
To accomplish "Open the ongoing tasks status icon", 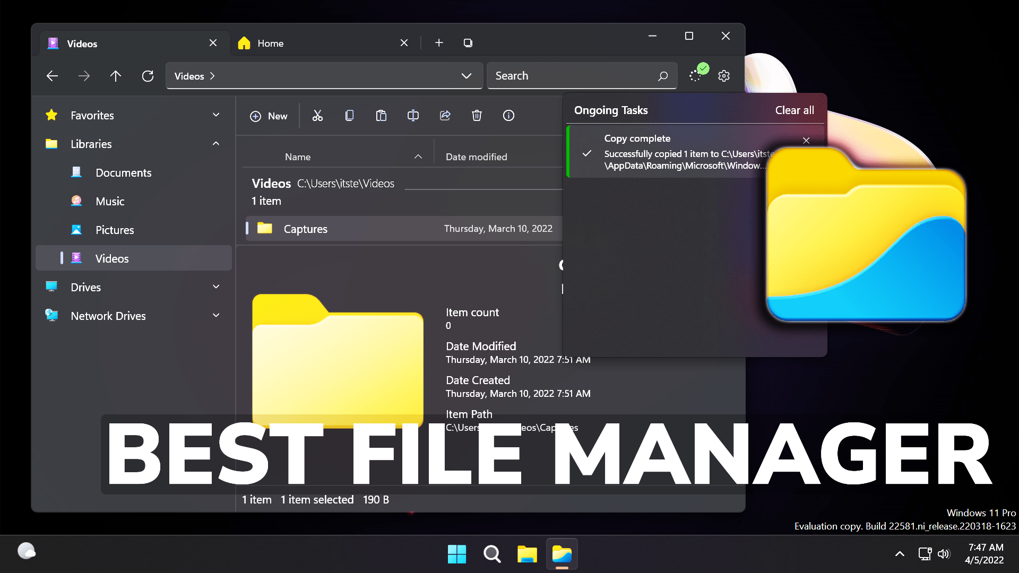I will pos(696,75).
